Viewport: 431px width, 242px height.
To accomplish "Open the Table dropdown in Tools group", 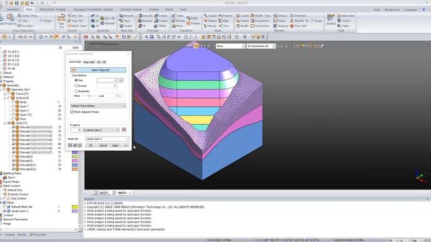I will pos(344,26).
